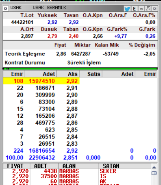Click bid quantity 26515
The height and width of the screenshot is (185, 161).
tap(46, 137)
